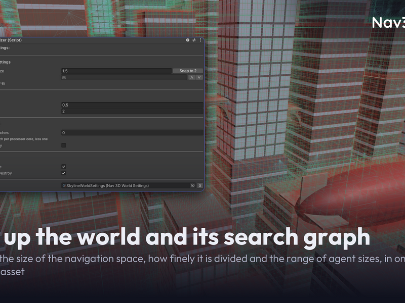The width and height of the screenshot is (405, 303).
Task: Enable the unchecked checkbox below the 0 field
Action: pyautogui.click(x=64, y=145)
